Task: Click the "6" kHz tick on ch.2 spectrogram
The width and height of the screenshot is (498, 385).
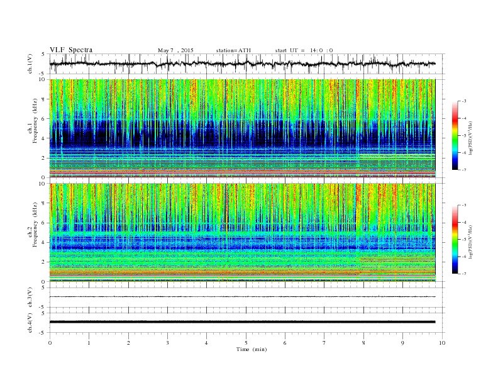Action: pyautogui.click(x=44, y=223)
